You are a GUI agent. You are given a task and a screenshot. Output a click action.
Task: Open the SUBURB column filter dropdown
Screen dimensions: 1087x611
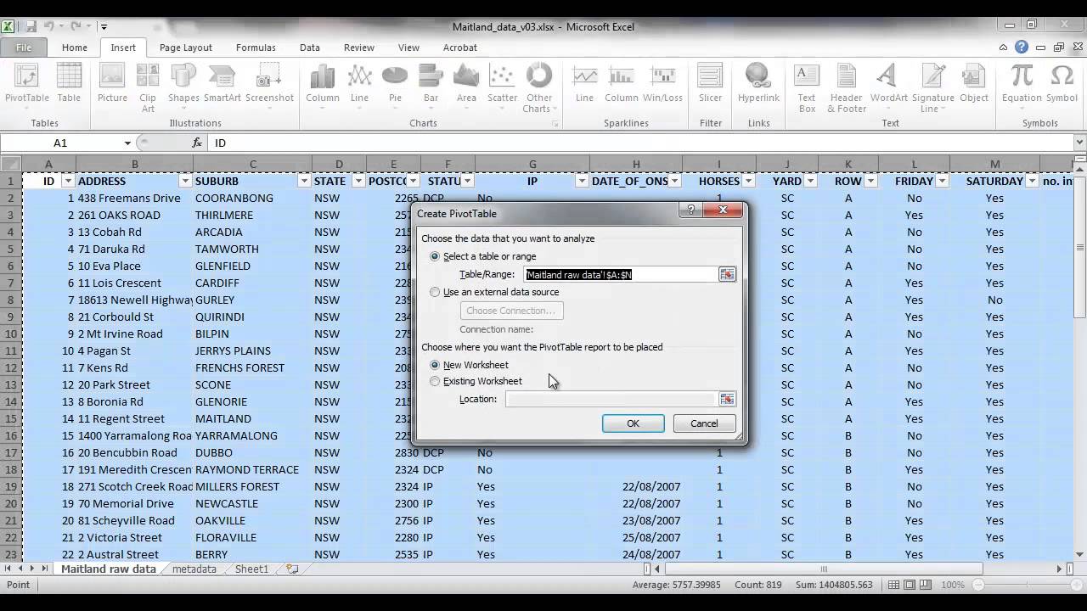(303, 182)
